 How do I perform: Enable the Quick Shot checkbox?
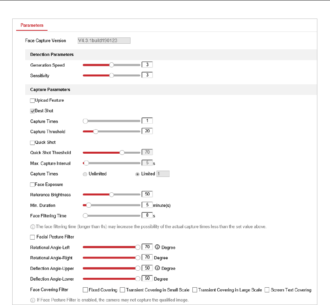[x=32, y=143]
